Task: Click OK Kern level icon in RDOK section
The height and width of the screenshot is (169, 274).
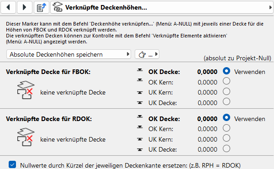Action: click(140, 127)
